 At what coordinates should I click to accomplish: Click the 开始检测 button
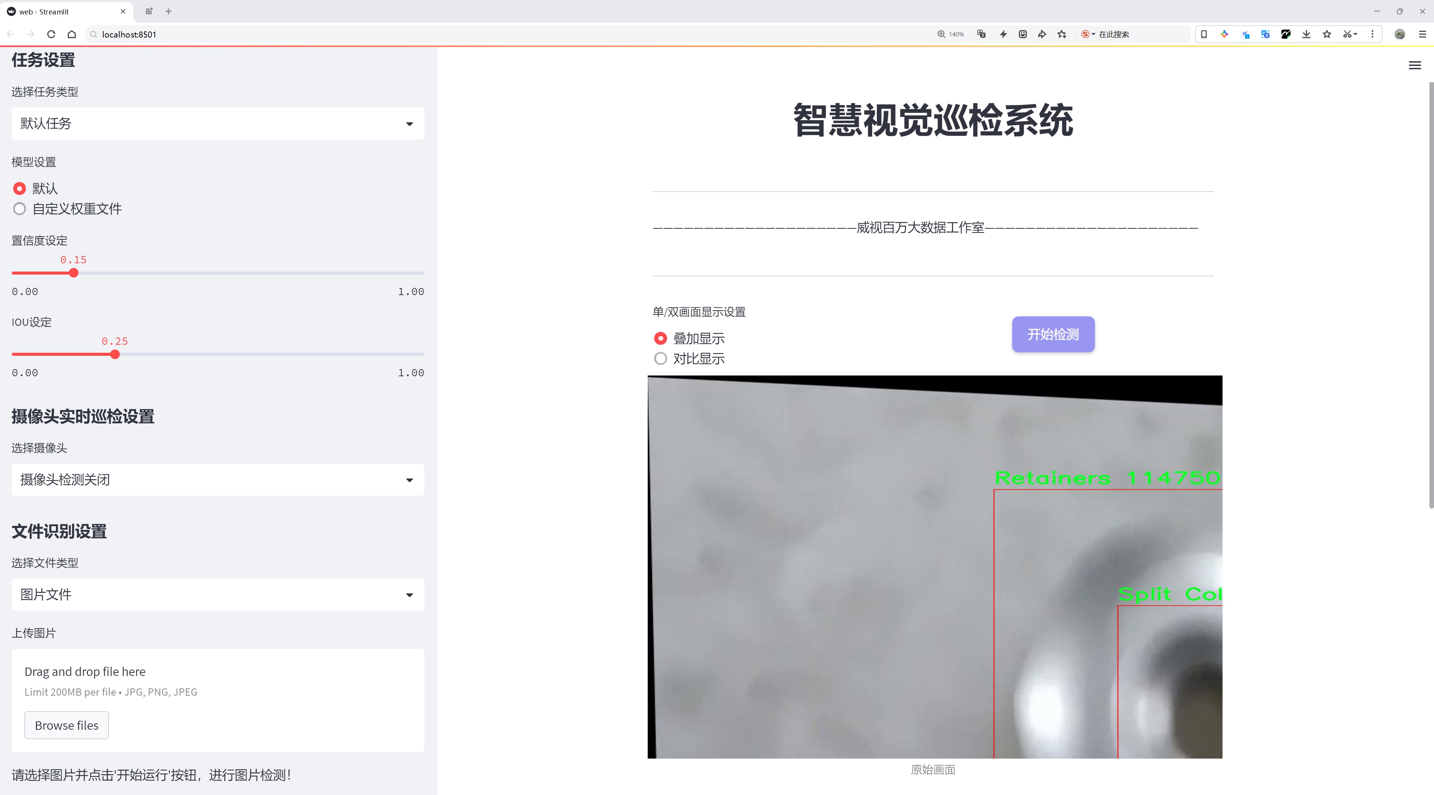tap(1053, 334)
